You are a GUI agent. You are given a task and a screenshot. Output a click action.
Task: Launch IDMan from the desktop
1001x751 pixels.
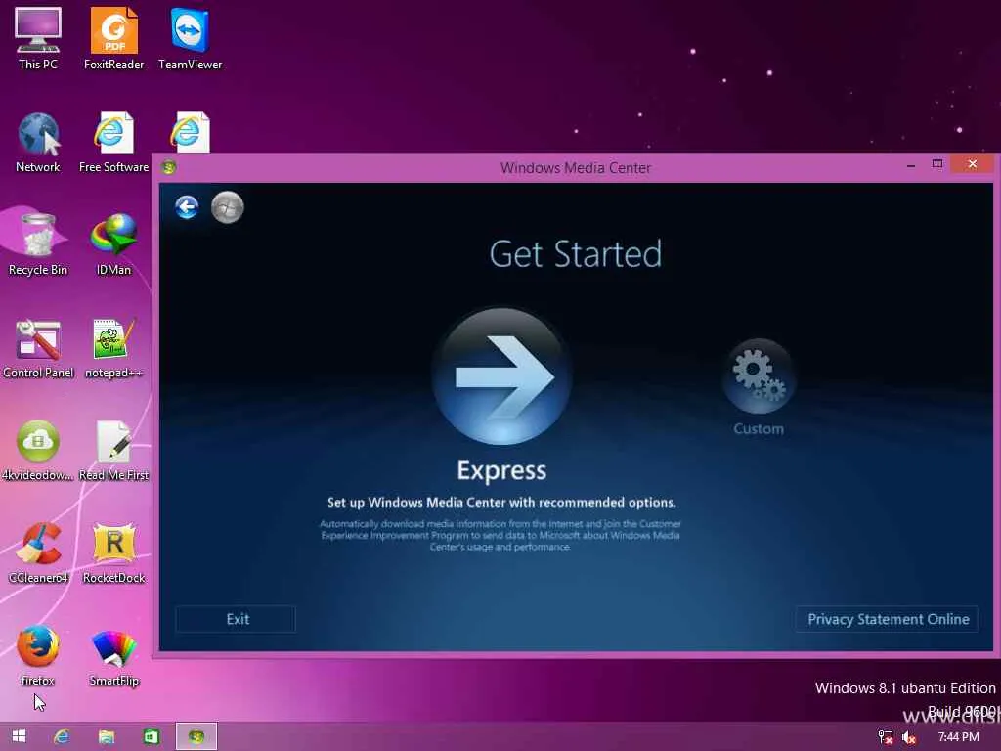point(113,244)
